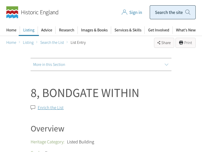Open Images & Books menu
This screenshot has height=152, width=202.
coord(94,30)
